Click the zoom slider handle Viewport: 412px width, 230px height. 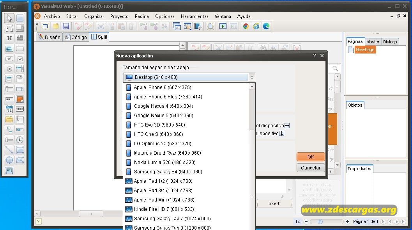320,221
